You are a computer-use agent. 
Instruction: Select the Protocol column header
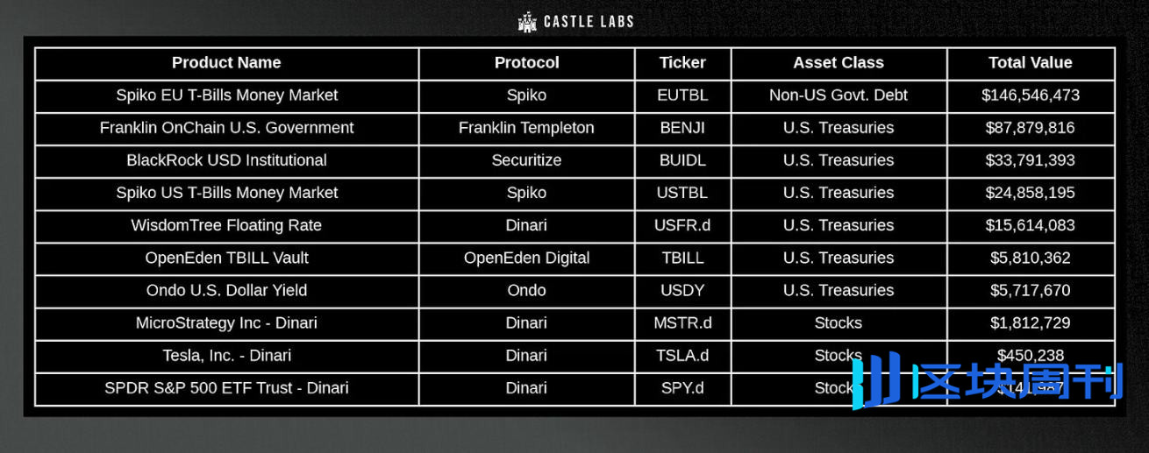pos(526,63)
